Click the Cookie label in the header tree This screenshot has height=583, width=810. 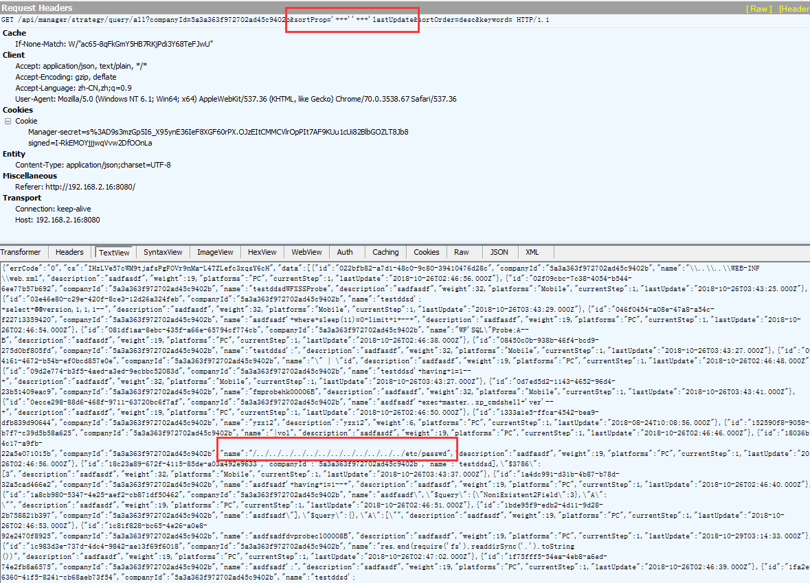click(x=26, y=122)
